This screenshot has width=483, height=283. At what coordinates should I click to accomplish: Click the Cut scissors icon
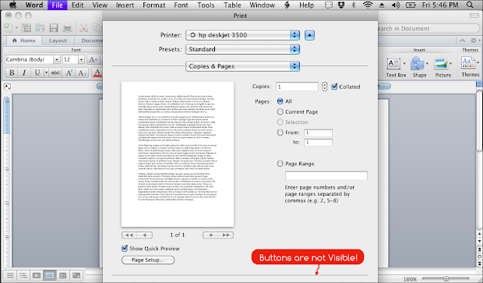[x=83, y=28]
